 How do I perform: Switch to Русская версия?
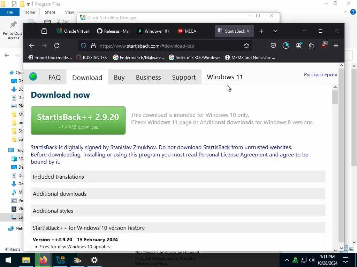pos(320,74)
